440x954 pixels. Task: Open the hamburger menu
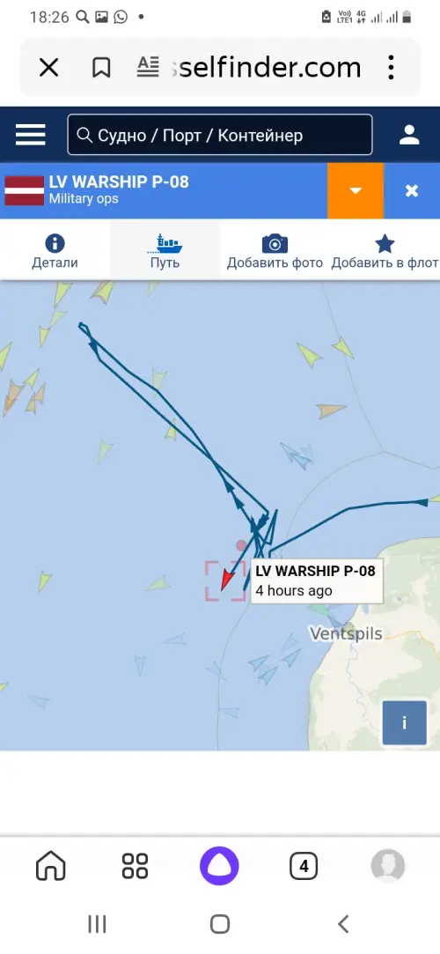click(31, 135)
